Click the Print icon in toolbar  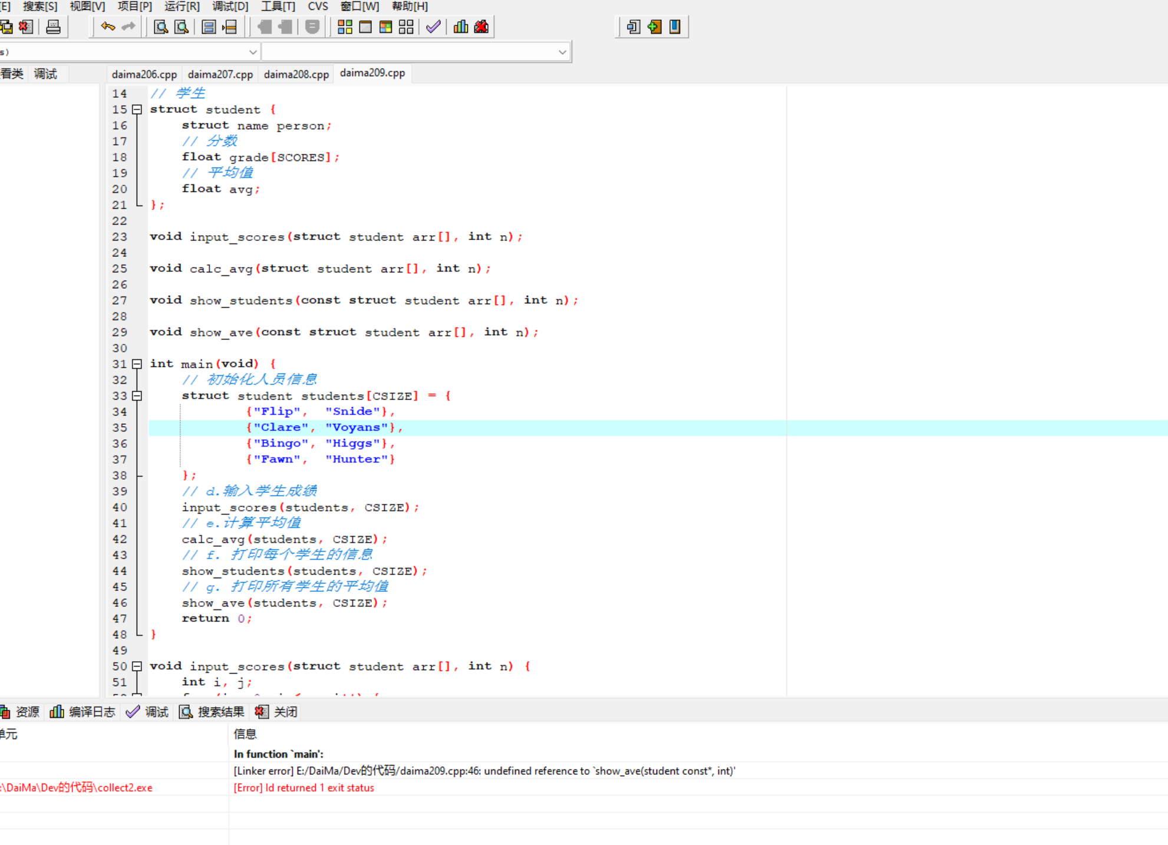(x=53, y=27)
